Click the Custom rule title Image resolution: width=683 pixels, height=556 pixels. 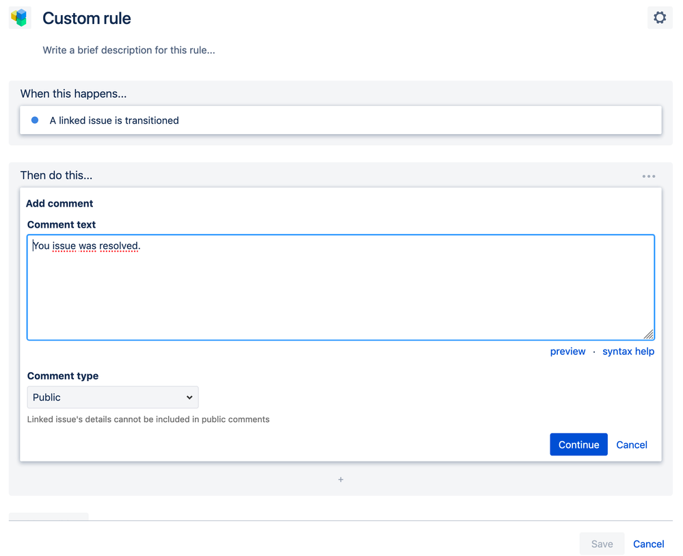87,18
